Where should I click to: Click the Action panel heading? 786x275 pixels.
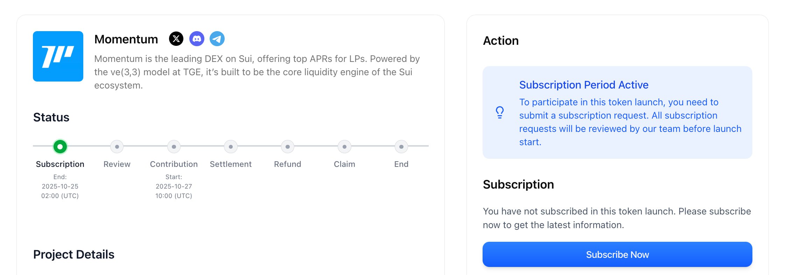pyautogui.click(x=501, y=41)
